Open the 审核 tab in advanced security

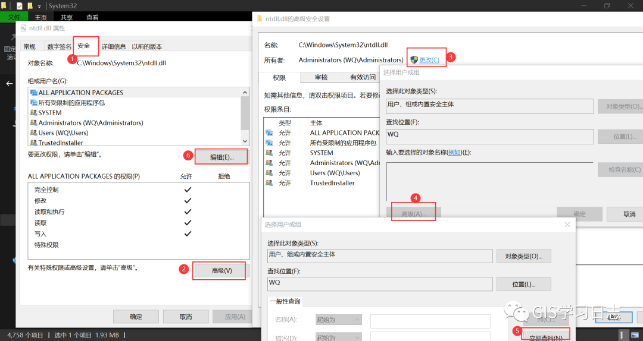click(321, 77)
